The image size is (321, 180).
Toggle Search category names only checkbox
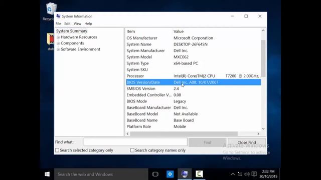(x=132, y=150)
